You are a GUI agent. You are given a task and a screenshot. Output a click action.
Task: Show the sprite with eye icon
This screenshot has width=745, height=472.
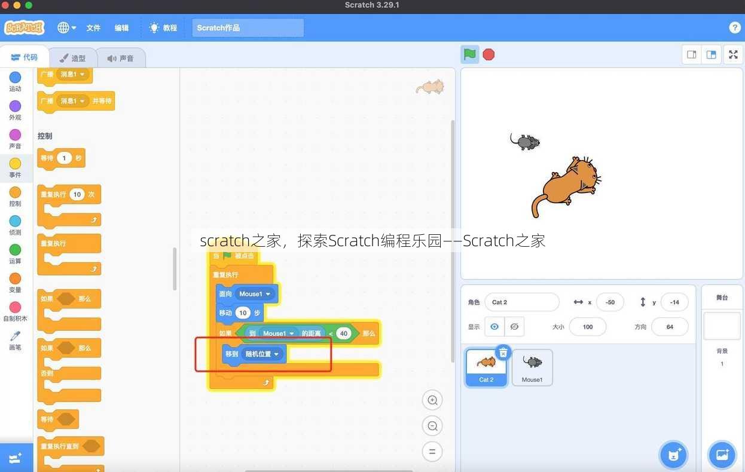point(494,327)
